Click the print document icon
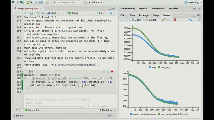This screenshot has width=214, height=120. [47, 2]
